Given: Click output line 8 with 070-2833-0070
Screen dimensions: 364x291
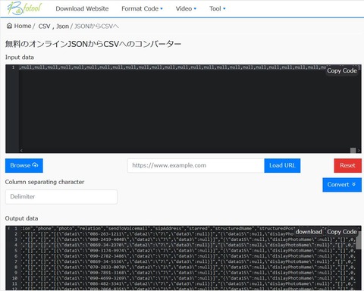Looking at the screenshot, I should (188, 267).
